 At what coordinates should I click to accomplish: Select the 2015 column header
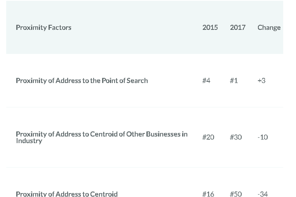(x=210, y=28)
